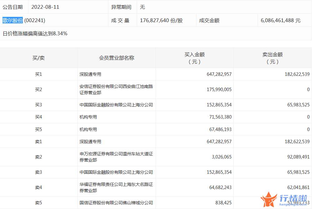Click 国信证券股份有限公司佛山禅城分公司

(x=116, y=203)
